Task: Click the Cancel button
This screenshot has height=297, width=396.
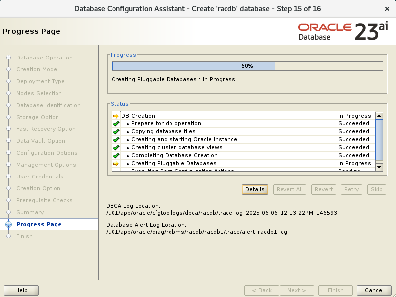Action: (x=374, y=290)
